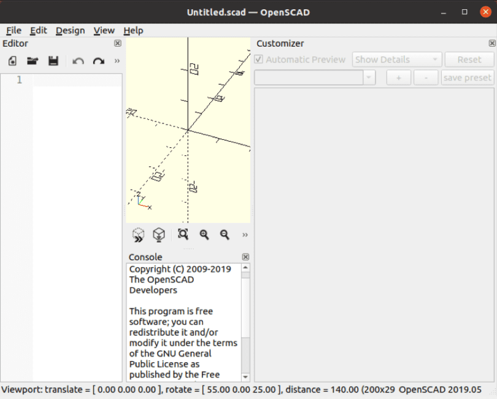The image size is (497, 399).
Task: Click the Reset button in the Customizer
Action: click(469, 59)
